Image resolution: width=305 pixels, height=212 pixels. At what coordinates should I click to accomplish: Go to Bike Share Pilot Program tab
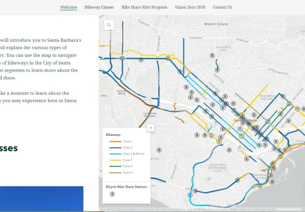tap(144, 7)
